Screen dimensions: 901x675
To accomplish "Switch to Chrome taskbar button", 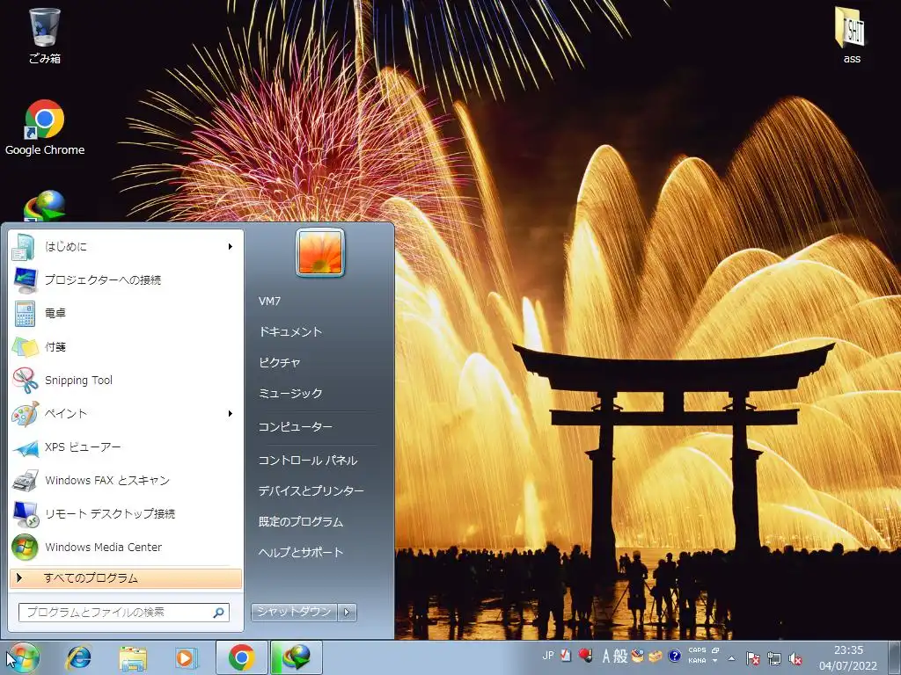I will pos(241,657).
